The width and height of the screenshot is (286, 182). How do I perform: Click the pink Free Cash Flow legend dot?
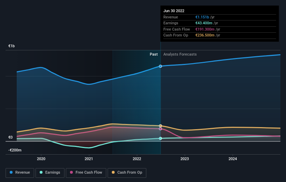(71, 172)
